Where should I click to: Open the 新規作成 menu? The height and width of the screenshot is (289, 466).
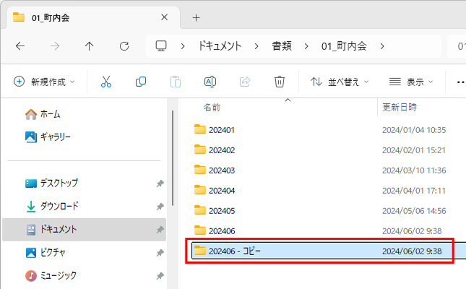click(x=44, y=82)
